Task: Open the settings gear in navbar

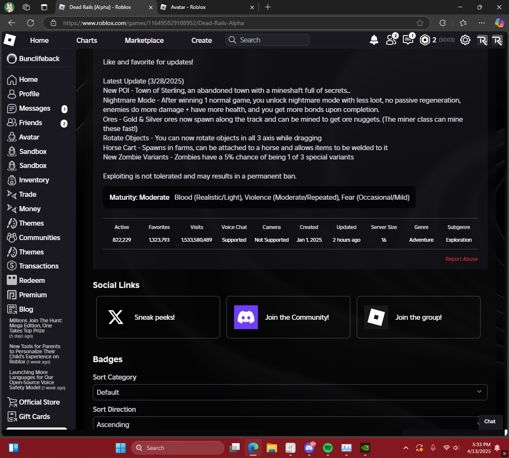Action: pos(465,40)
